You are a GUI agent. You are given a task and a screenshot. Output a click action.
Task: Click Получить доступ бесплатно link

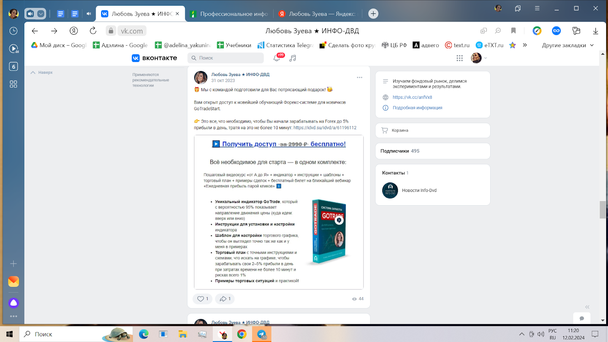pos(279,144)
